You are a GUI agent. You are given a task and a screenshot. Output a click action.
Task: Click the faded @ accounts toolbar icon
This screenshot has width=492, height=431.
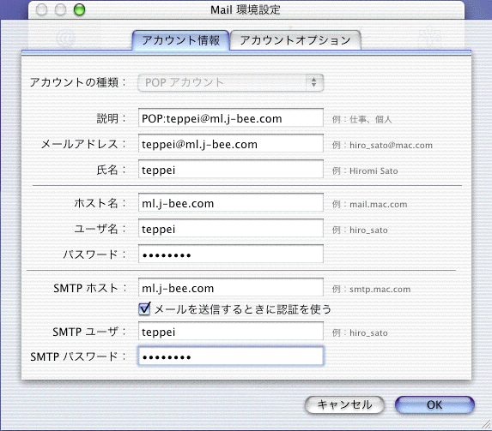tap(66, 39)
